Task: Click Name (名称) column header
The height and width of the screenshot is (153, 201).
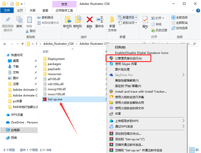Action: click(x=46, y=51)
